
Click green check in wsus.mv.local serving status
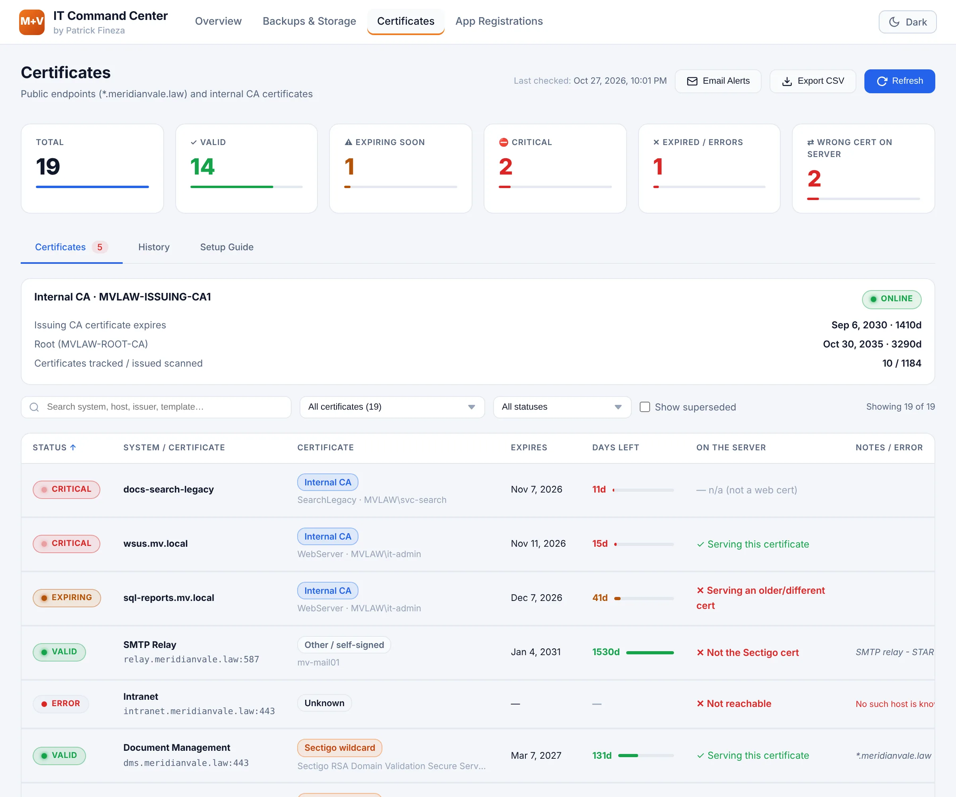coord(700,544)
